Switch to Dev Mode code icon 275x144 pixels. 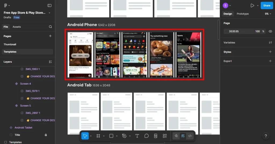[190, 136]
